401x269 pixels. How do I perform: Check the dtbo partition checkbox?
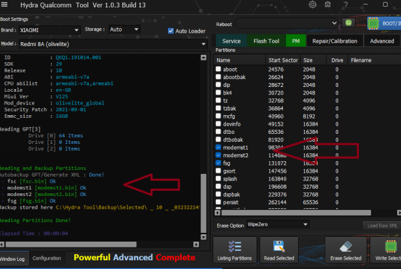point(218,131)
